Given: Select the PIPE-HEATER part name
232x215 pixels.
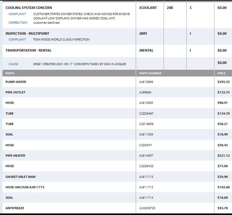Looking at the screenshot, I should (15, 155).
